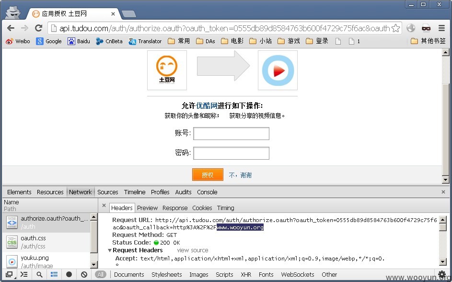Click the browser forward arrow

(25, 28)
